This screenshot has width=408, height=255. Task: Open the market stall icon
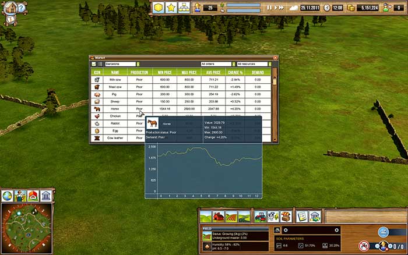point(286,217)
